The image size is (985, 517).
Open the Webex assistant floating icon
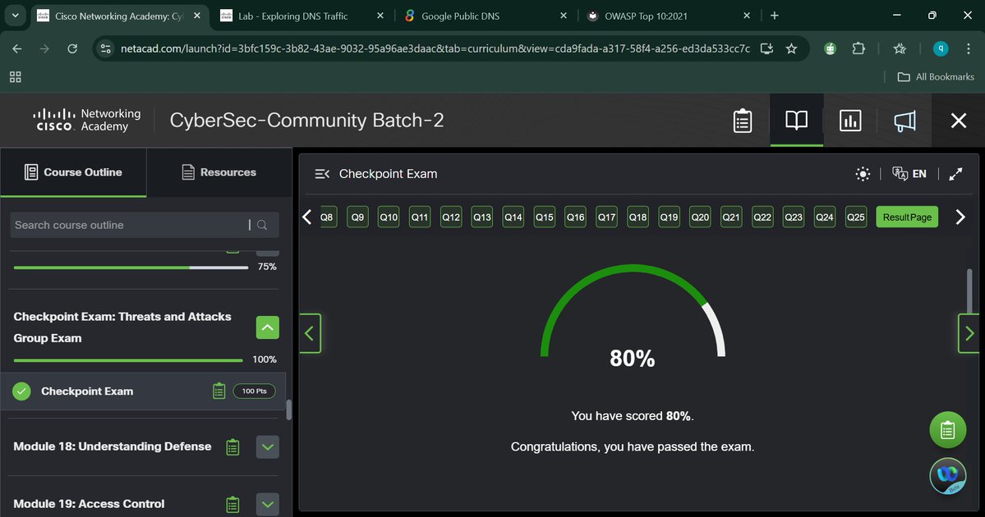[x=947, y=476]
